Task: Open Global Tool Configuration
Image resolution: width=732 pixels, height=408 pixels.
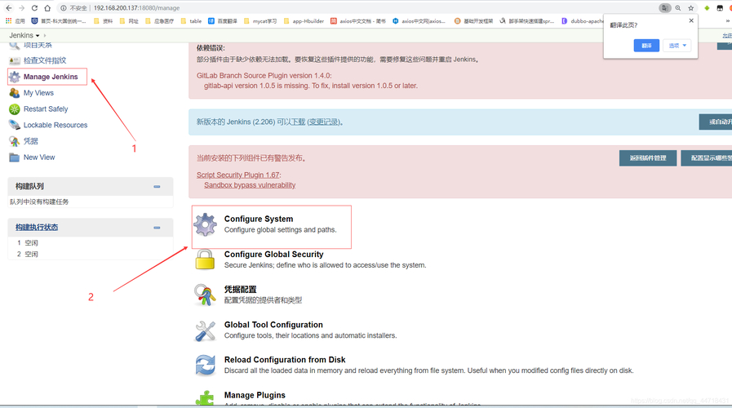Action: coord(273,325)
